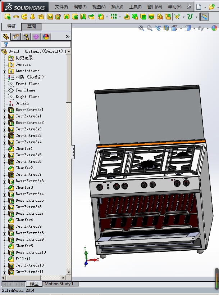This screenshot has width=219, height=295.
Task: Select the Fillet tool
Action: [x=101, y=17]
